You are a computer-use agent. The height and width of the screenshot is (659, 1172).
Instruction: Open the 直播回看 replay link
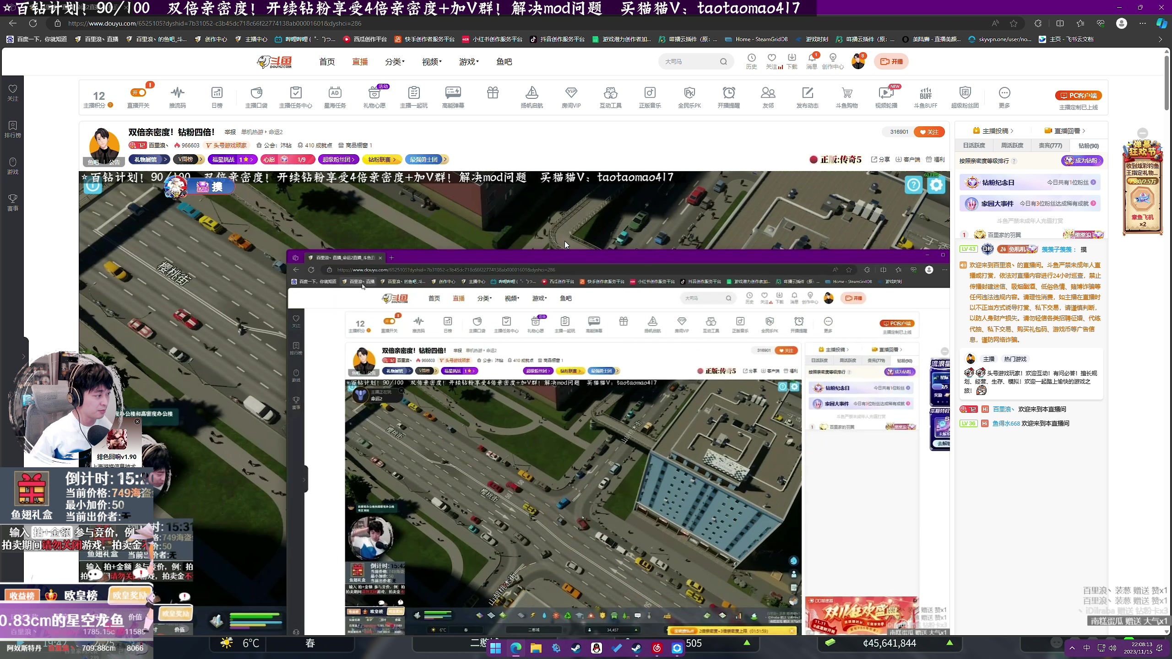(x=1065, y=131)
